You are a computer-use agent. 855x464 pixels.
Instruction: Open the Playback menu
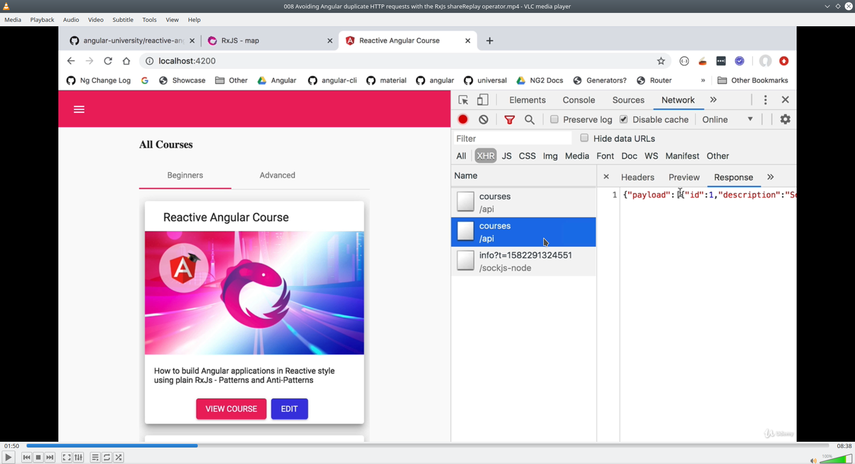click(42, 20)
